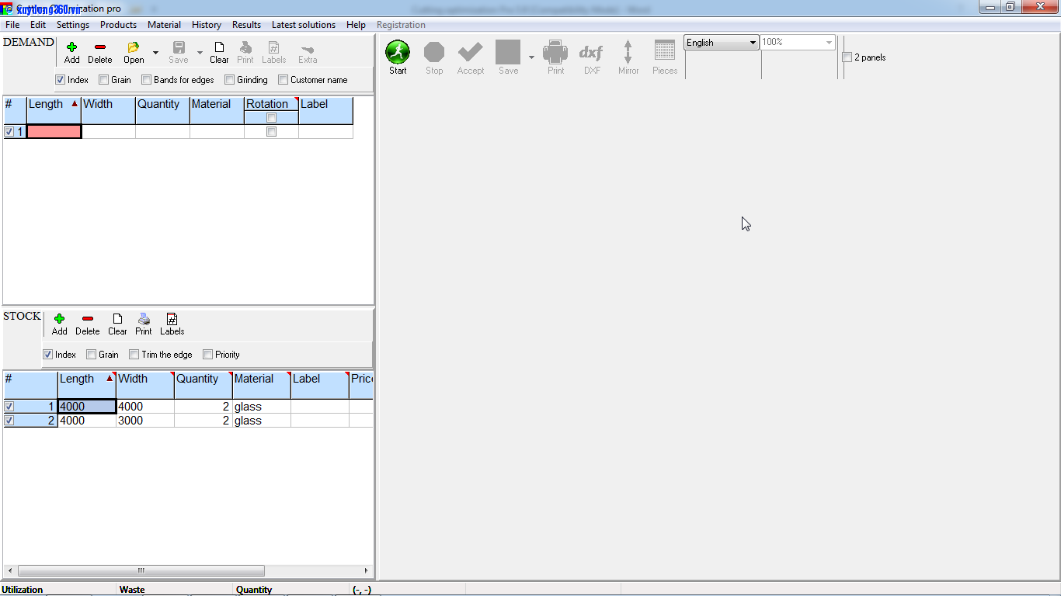Toggle Rotation header checkbox
Viewport: 1061px width, 596px height.
click(271, 118)
